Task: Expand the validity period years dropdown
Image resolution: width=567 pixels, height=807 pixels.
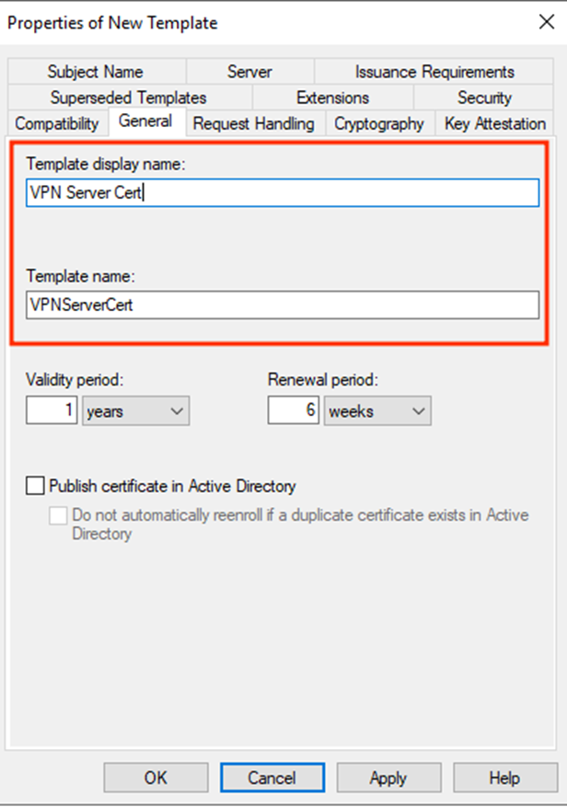Action: point(136,410)
